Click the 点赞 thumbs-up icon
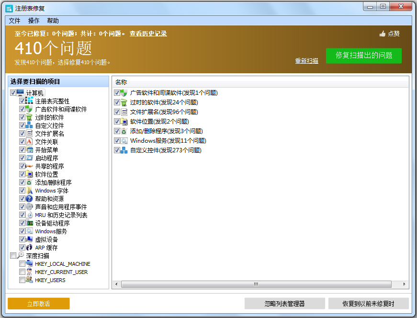This screenshot has width=417, height=318. (382, 34)
